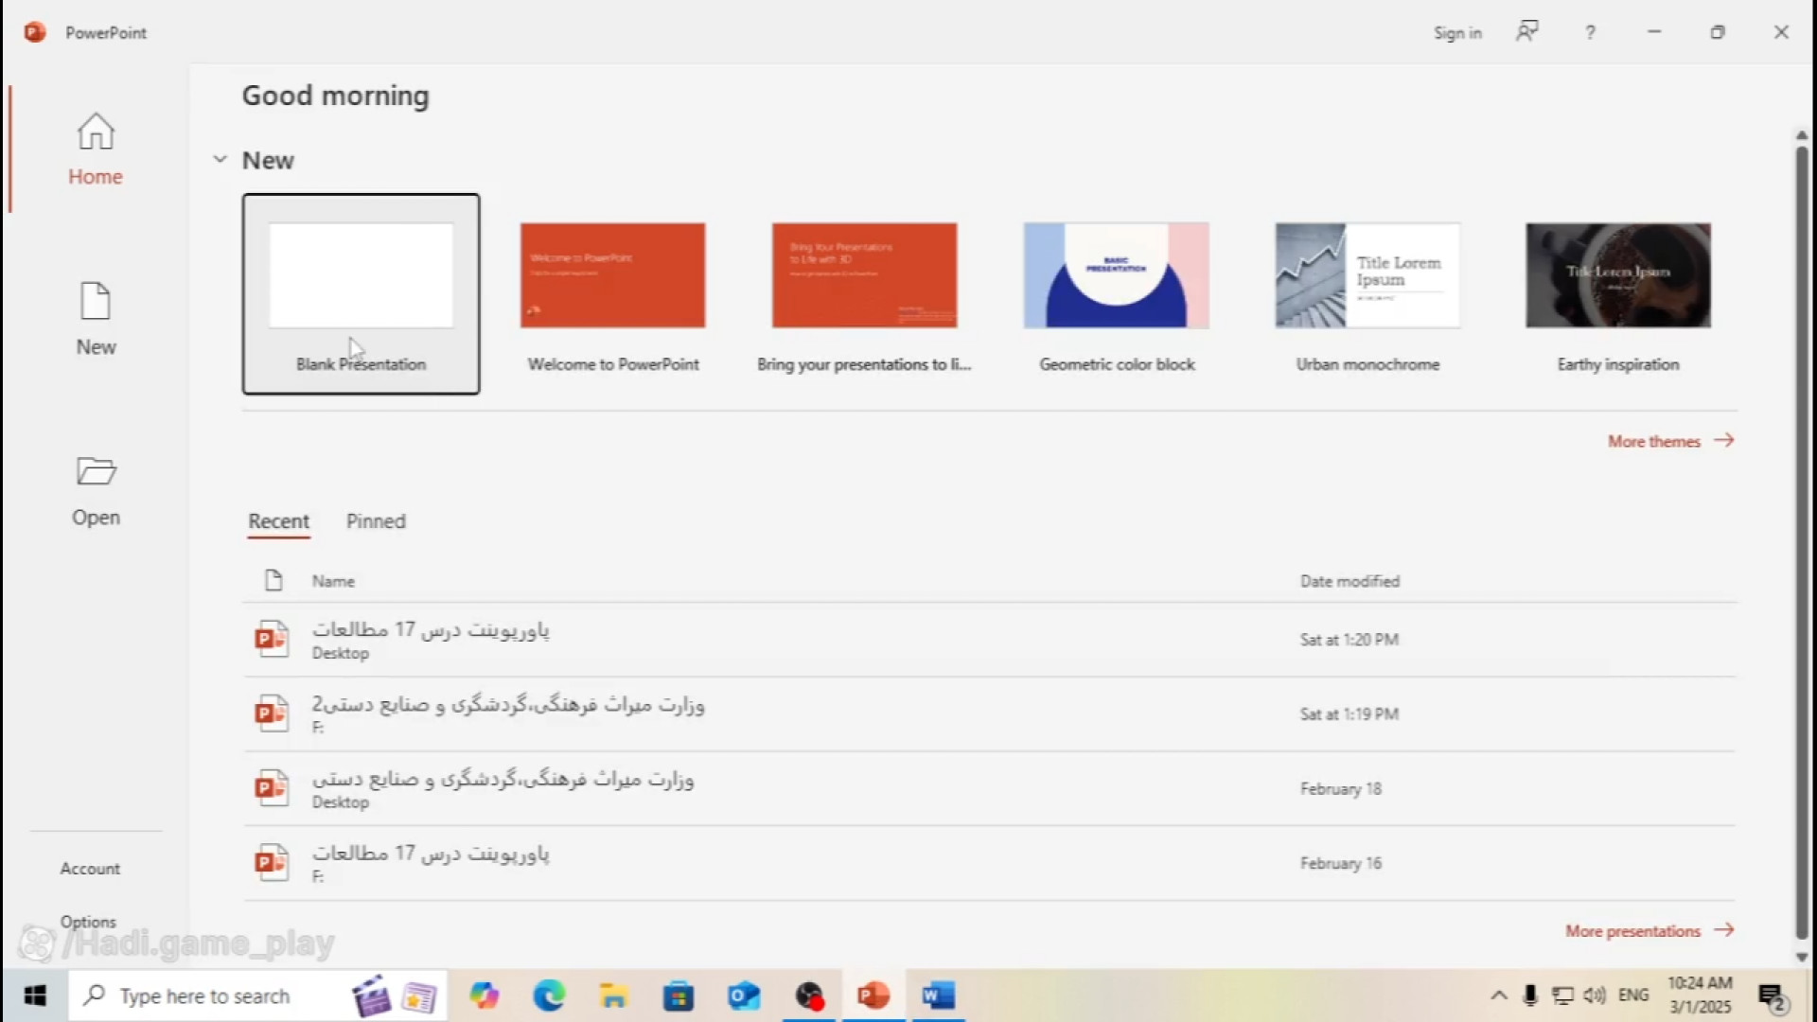Click the icon of the February 18 file
Image resolution: width=1817 pixels, height=1022 pixels.
click(272, 787)
